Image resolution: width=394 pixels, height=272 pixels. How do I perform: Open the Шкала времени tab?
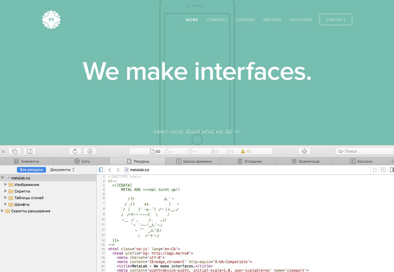[x=194, y=161]
